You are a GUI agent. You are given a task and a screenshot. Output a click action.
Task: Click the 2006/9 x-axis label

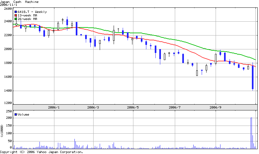tap(215, 107)
